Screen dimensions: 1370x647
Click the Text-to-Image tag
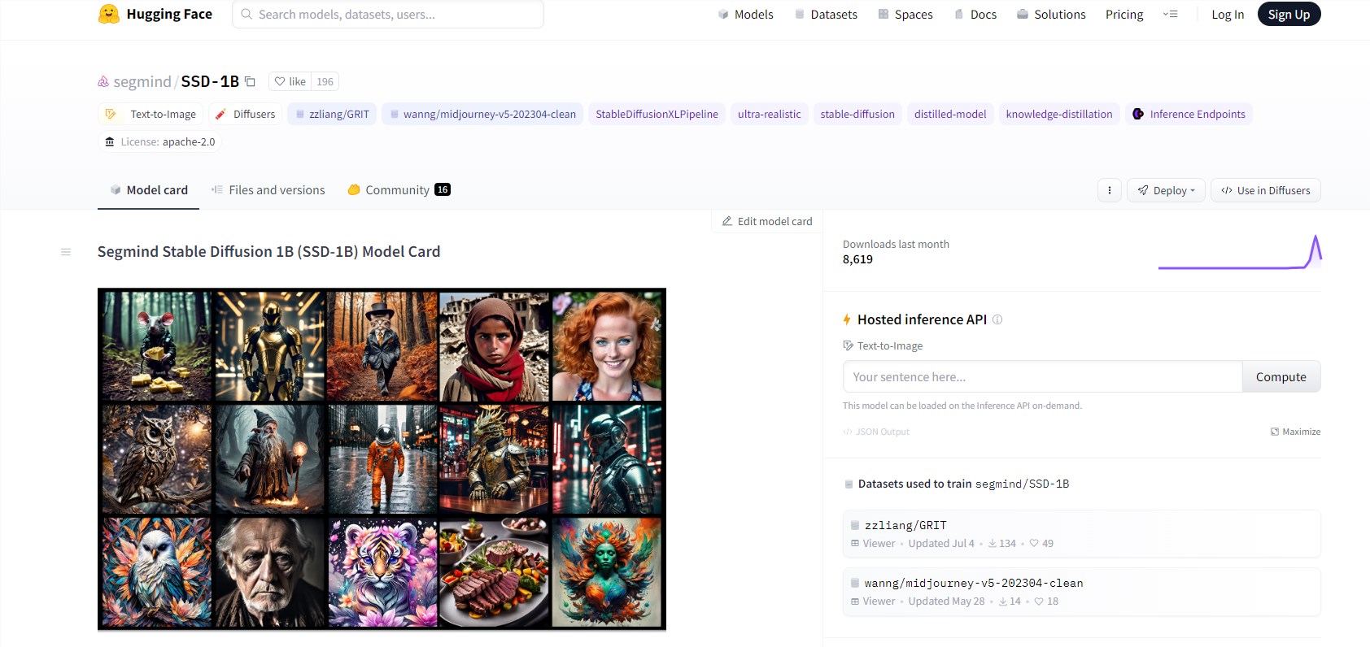click(x=151, y=114)
